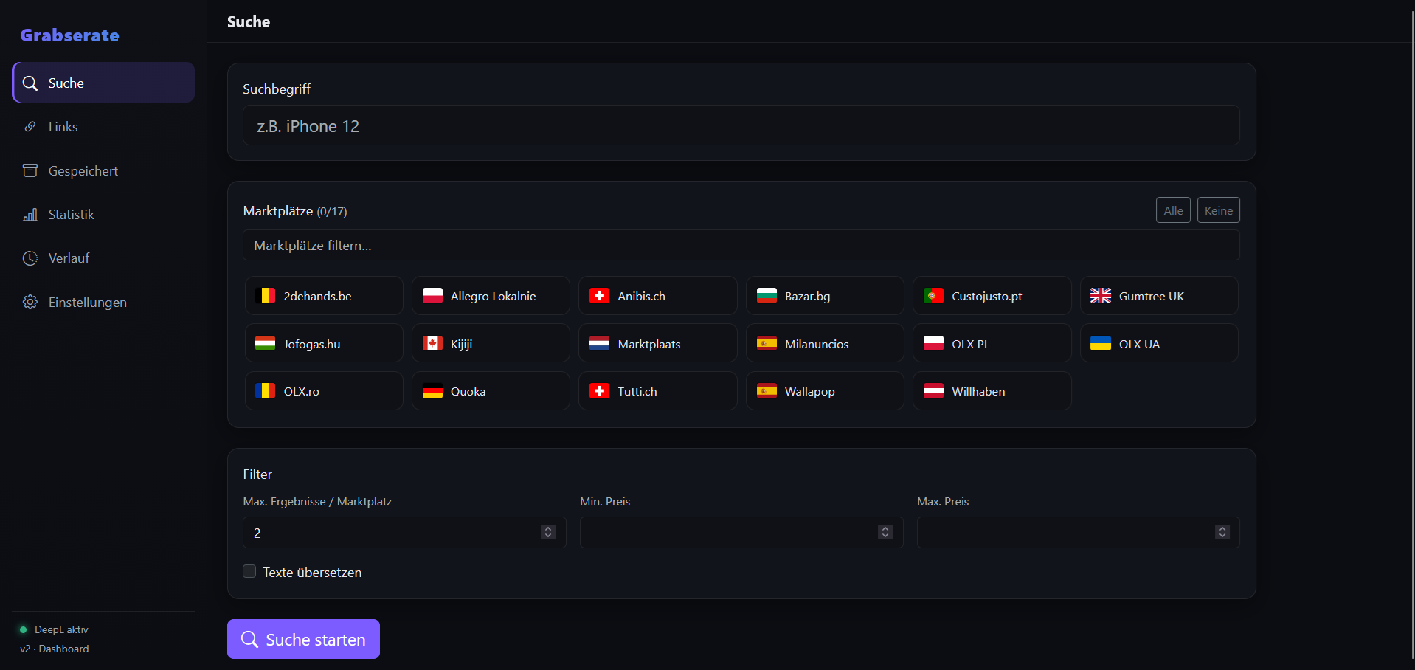The width and height of the screenshot is (1415, 670).
Task: Select the Wallapop marketplace
Action: 825,391
